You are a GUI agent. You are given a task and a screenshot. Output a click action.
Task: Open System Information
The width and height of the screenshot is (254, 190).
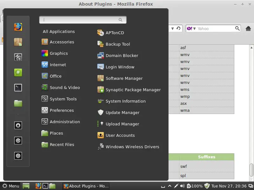(x=122, y=101)
